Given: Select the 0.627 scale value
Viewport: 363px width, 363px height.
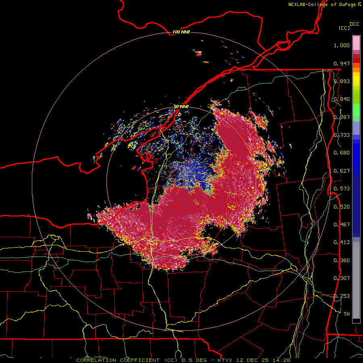Looking at the screenshot, I should pos(342,171).
